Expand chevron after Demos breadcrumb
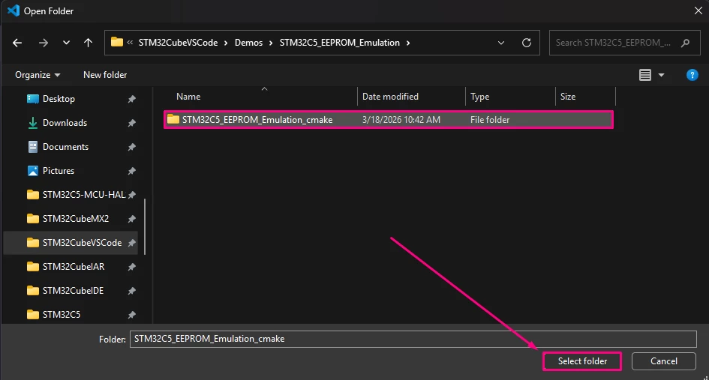 click(x=271, y=43)
